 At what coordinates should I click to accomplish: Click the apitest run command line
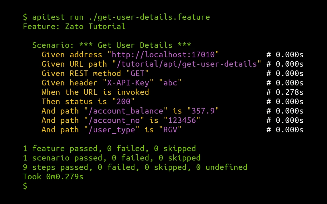tap(116, 17)
